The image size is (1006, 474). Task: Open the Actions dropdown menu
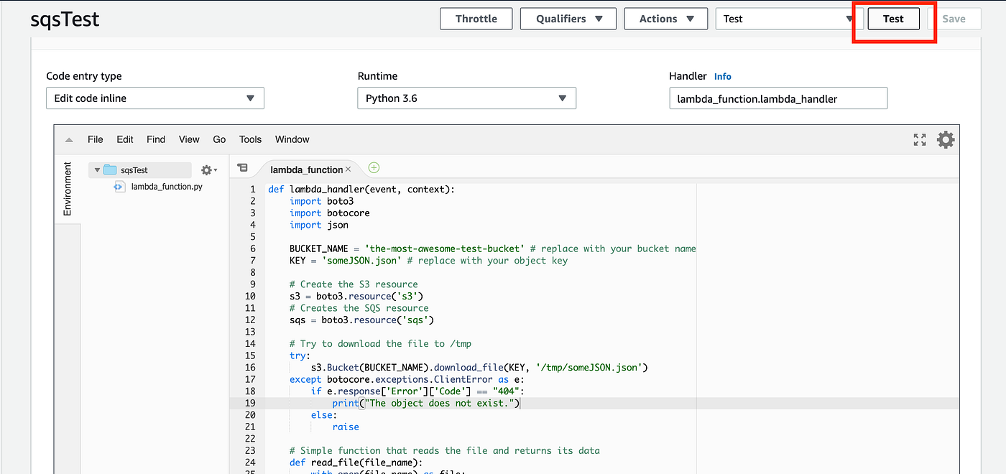pyautogui.click(x=666, y=19)
